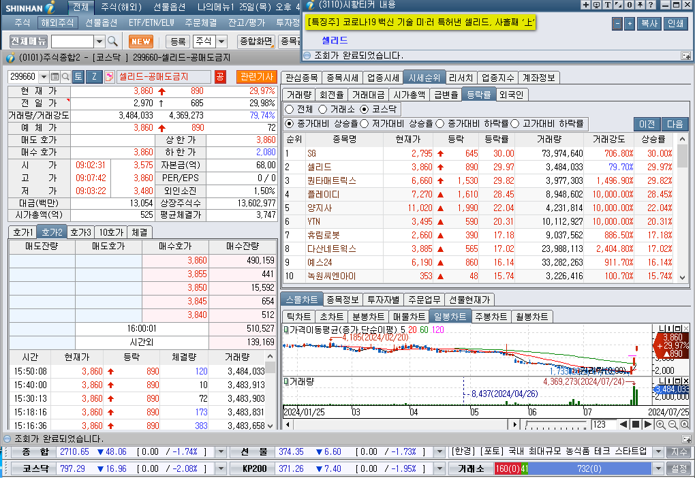The width and height of the screenshot is (695, 478).
Task: Select 저가대비 상승율 radio option
Action: tap(365, 124)
